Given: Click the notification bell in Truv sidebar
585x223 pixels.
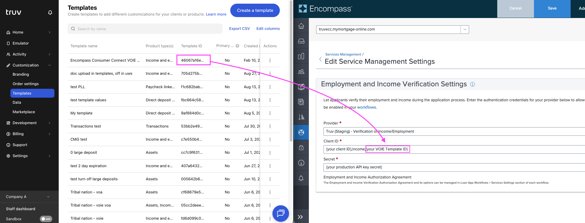Looking at the screenshot, I should 50,13.
